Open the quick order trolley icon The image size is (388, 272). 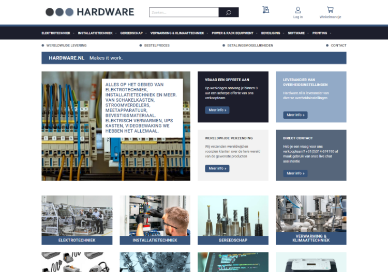click(265, 10)
